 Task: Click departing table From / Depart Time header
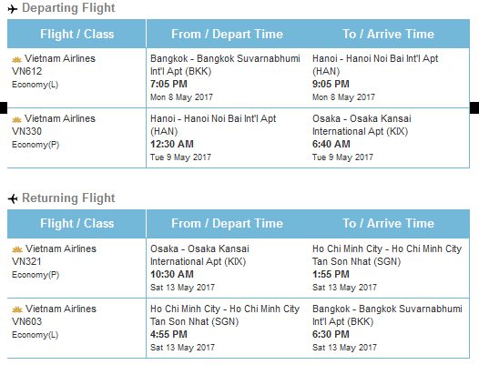[227, 34]
